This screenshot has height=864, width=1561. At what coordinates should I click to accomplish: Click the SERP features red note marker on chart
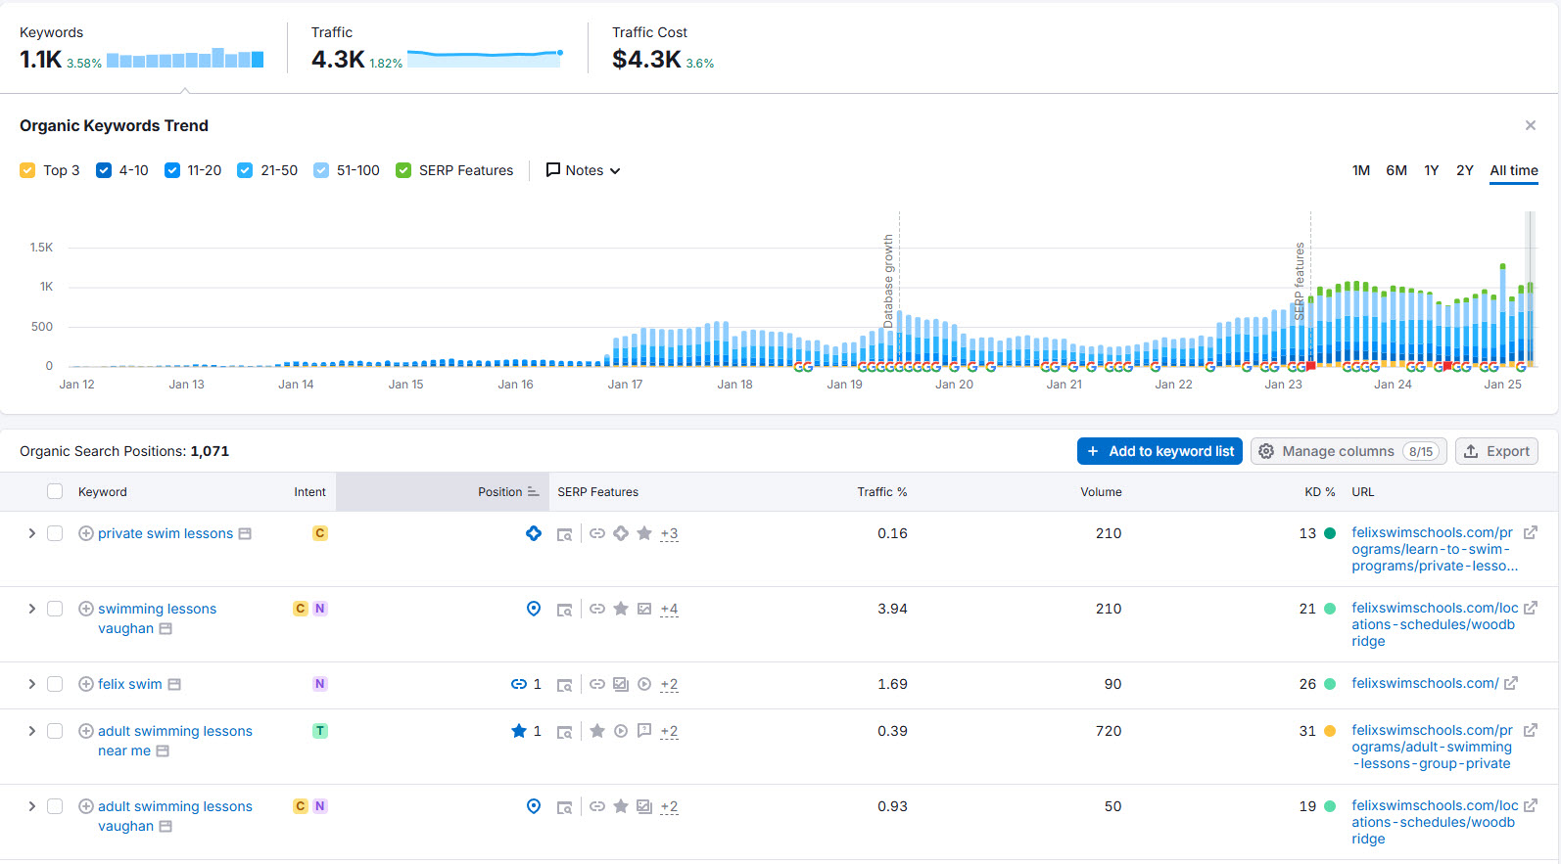point(1311,366)
